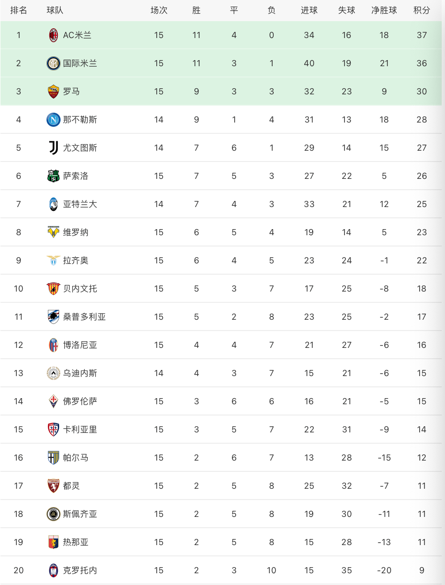Click the 亚特兰大 club badge
The height and width of the screenshot is (585, 445).
click(x=54, y=204)
